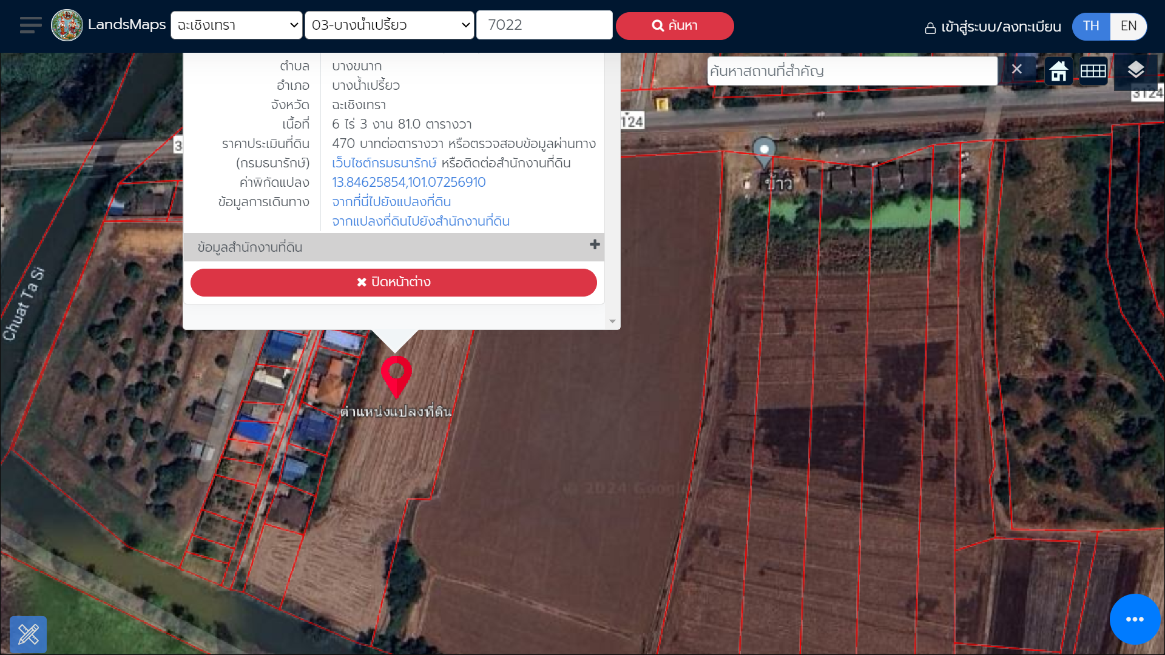Click the home icon on map toolbar
This screenshot has width=1165, height=655.
pos(1059,71)
